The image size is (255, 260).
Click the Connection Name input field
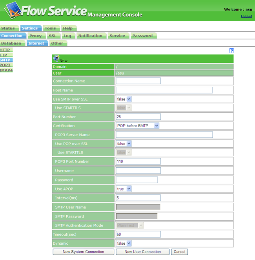point(138,81)
